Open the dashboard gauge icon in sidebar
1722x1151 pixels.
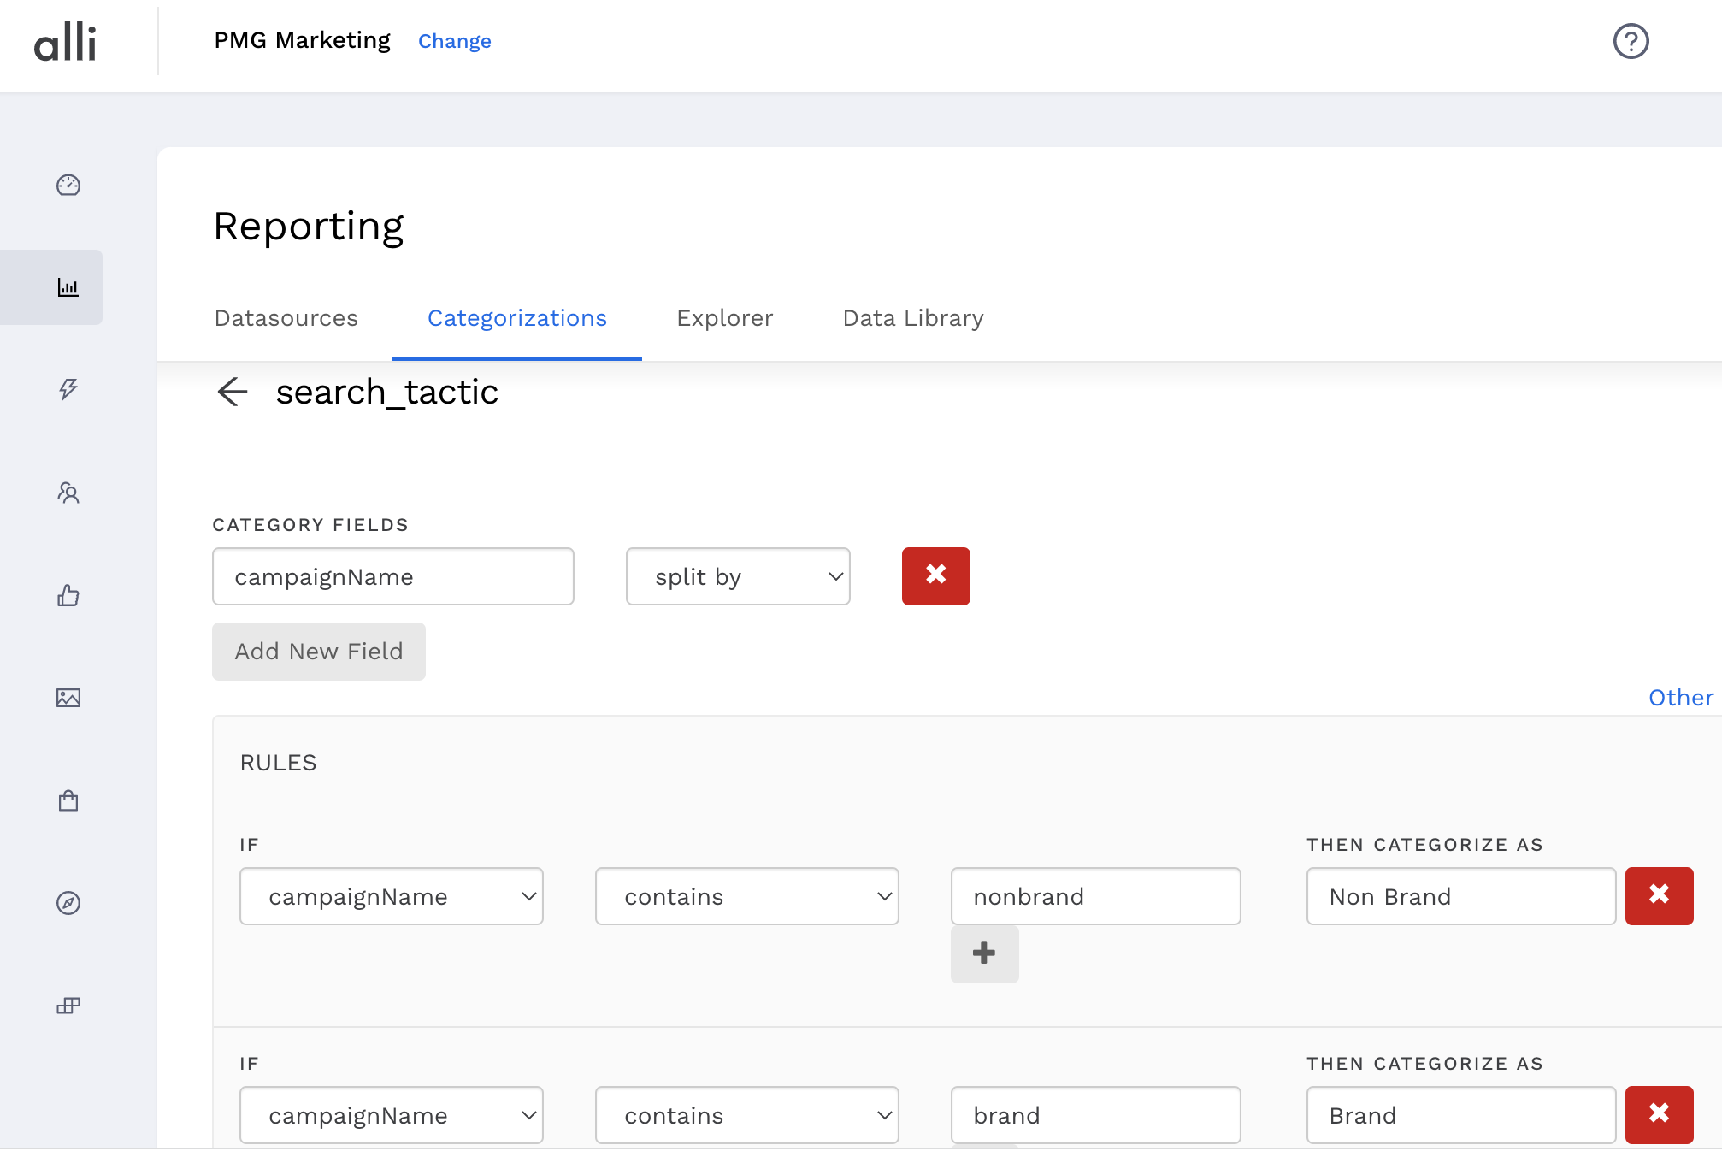point(68,186)
